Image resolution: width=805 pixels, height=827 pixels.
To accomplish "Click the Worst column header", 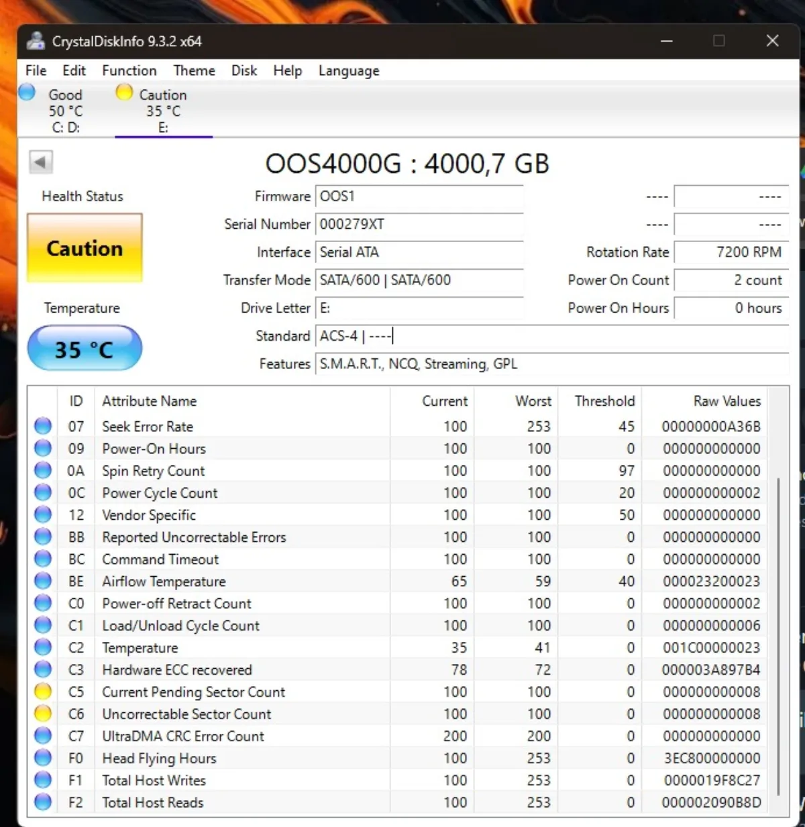I will point(515,400).
